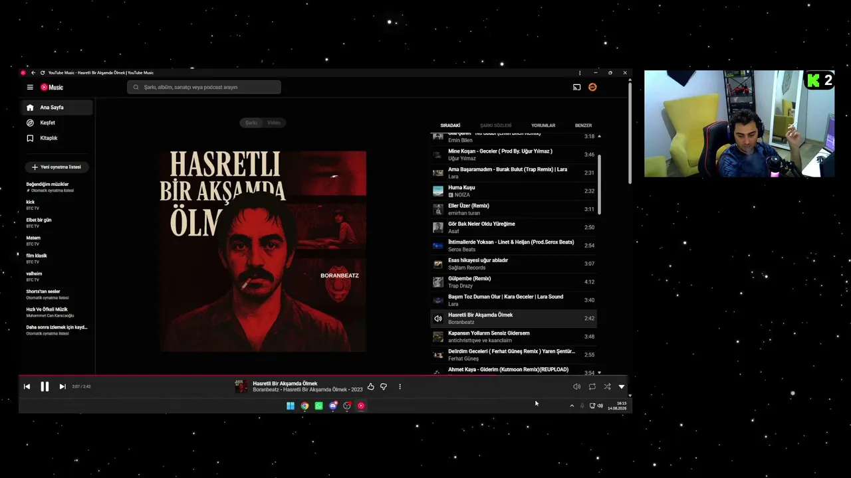
Task: Click the queue list scrollbar
Action: (x=599, y=185)
